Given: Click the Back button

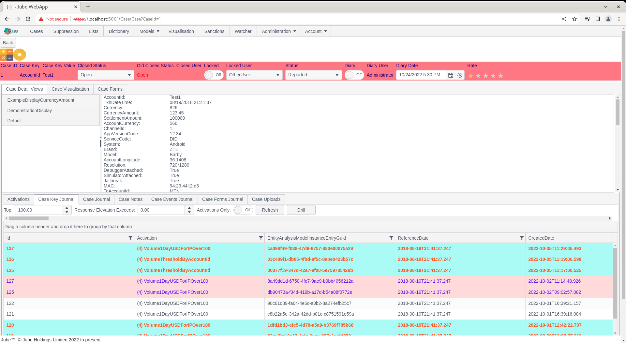Looking at the screenshot, I should click(x=8, y=43).
